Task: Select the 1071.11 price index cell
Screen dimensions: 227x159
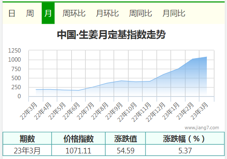Action: 79,150
